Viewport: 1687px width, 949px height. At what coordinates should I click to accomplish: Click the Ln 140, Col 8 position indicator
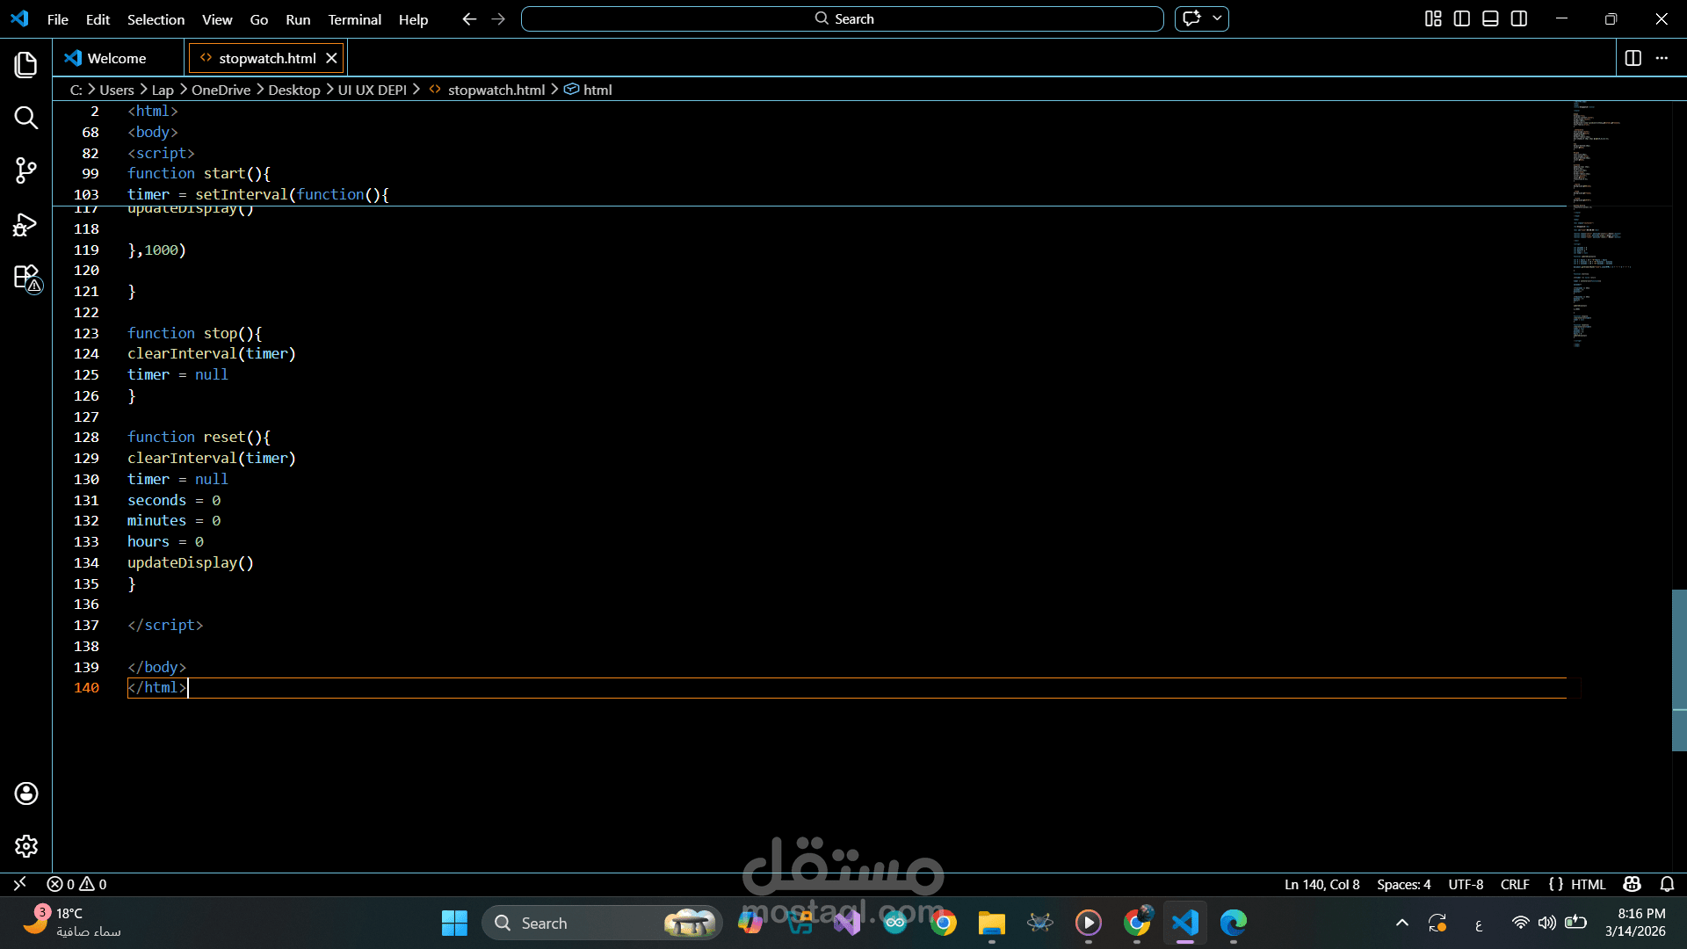coord(1321,884)
